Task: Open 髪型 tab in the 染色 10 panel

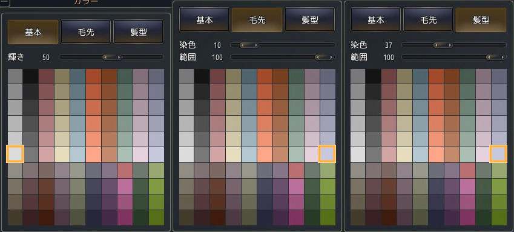Action: coord(310,20)
